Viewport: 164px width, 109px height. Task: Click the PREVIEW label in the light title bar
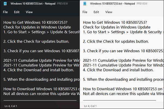[138, 4]
